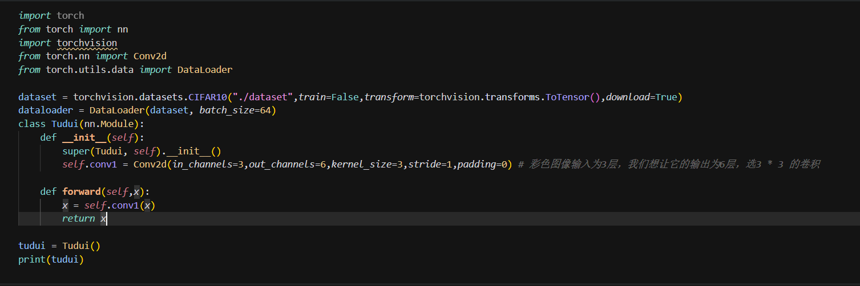The width and height of the screenshot is (860, 286).
Task: Click torchvision.transforms in the dataset line
Action: (x=480, y=97)
